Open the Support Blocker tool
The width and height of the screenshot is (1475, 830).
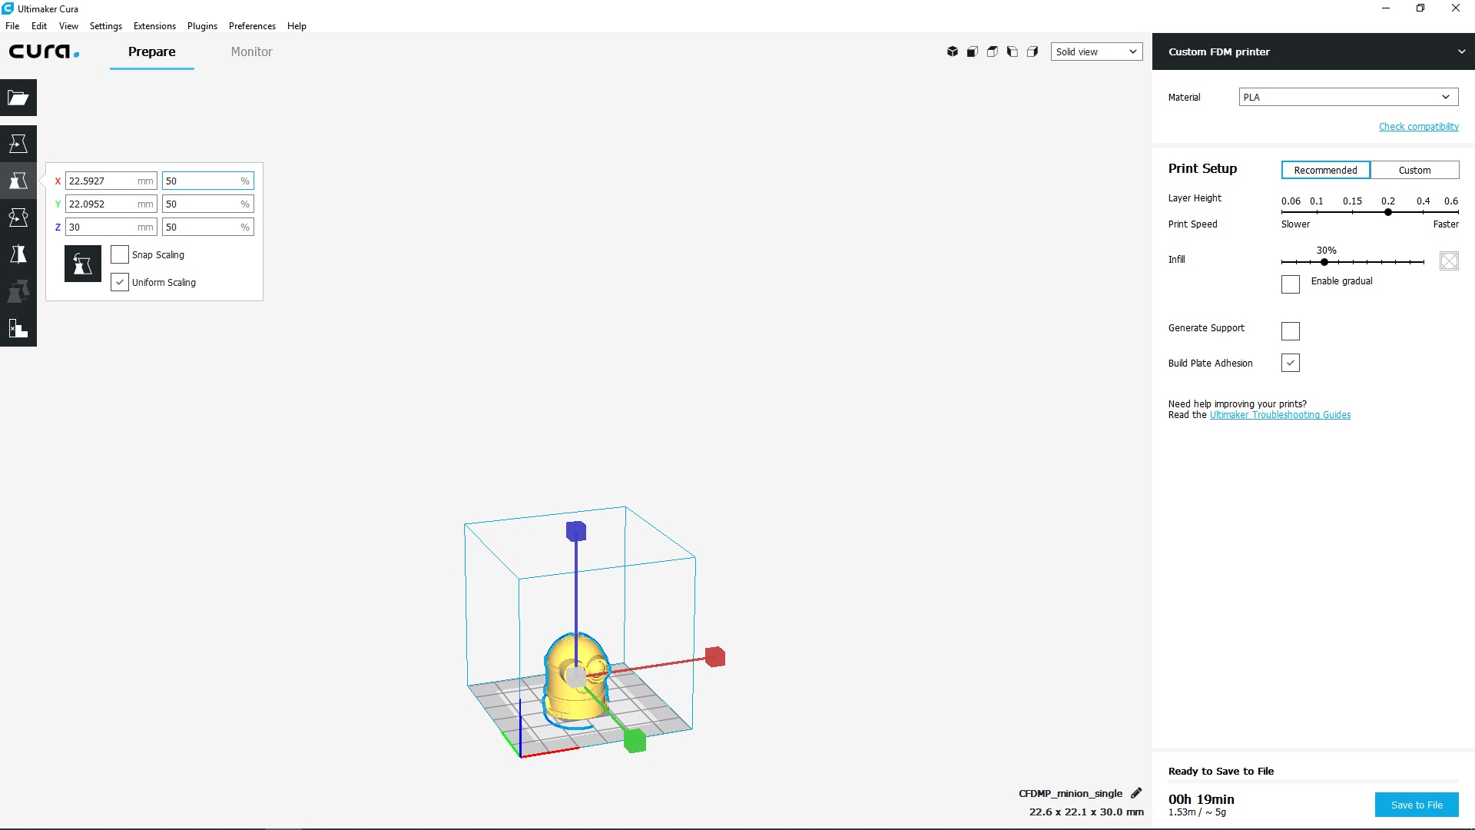pyautogui.click(x=18, y=328)
